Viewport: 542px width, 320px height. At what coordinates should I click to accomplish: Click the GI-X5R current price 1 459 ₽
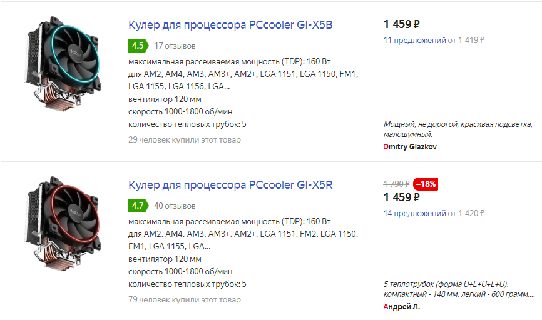pyautogui.click(x=401, y=197)
